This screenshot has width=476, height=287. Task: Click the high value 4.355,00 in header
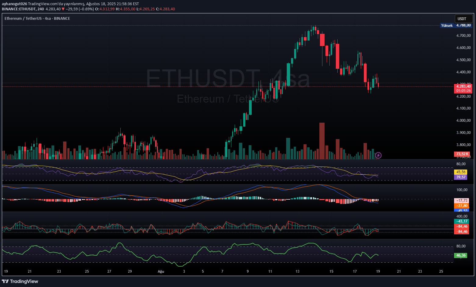click(127, 9)
